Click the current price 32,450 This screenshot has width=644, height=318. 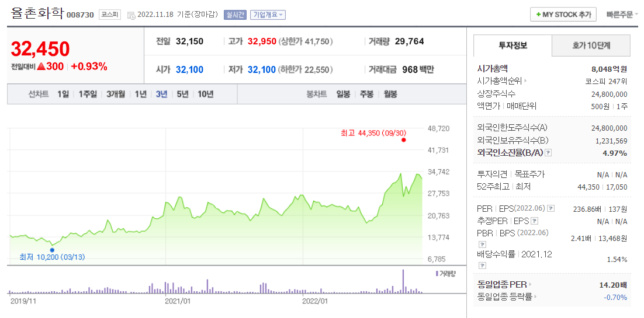(40, 49)
